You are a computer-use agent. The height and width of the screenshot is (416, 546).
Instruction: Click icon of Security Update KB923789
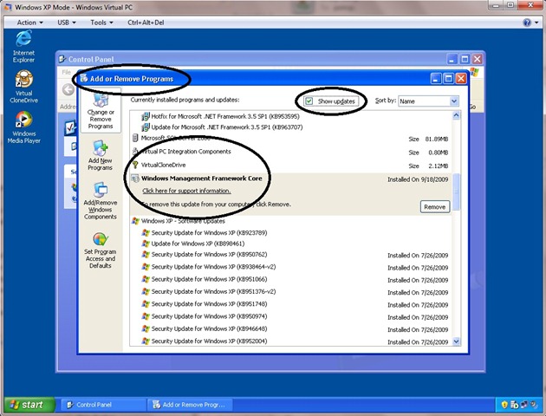click(146, 232)
